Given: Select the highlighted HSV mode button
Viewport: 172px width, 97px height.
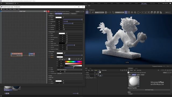Looking at the screenshot, I should [x=69, y=59].
